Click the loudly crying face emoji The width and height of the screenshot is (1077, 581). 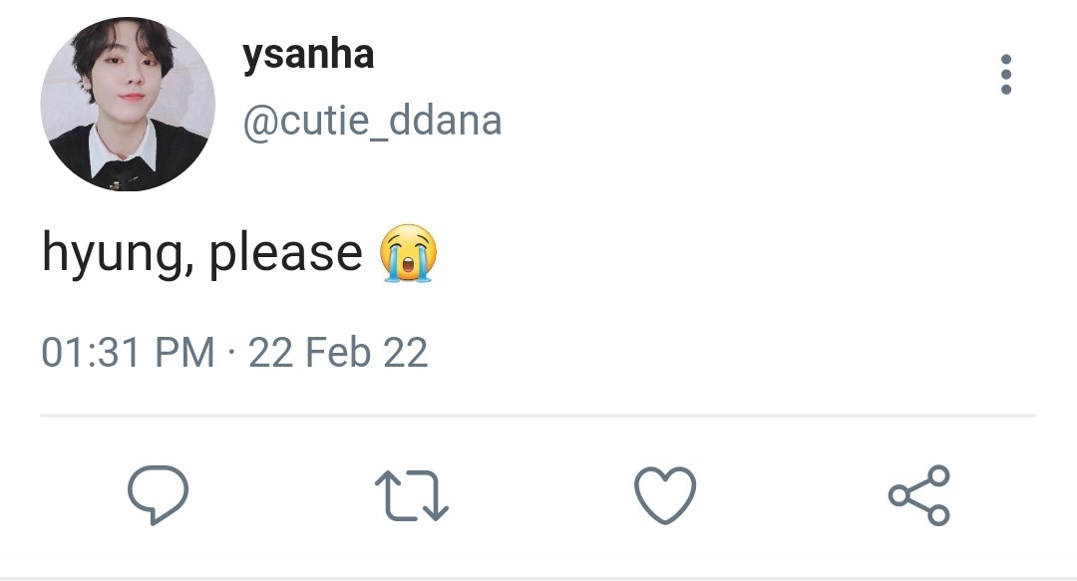tap(408, 254)
